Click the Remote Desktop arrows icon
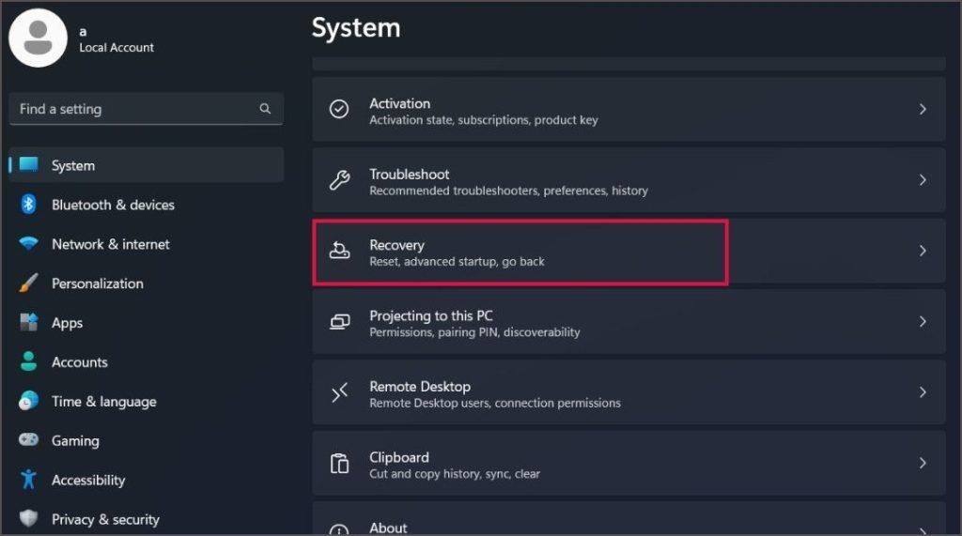The height and width of the screenshot is (536, 962). click(339, 391)
